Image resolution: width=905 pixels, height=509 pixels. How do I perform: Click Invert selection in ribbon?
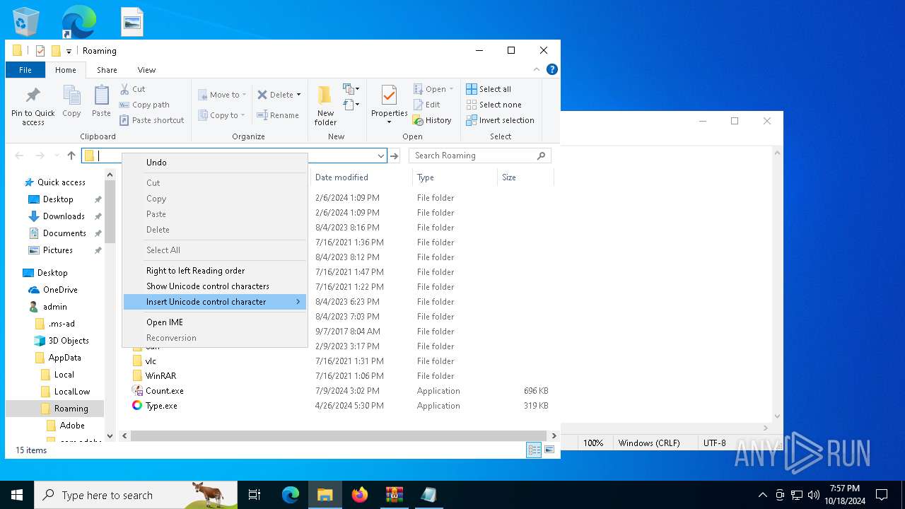point(500,120)
